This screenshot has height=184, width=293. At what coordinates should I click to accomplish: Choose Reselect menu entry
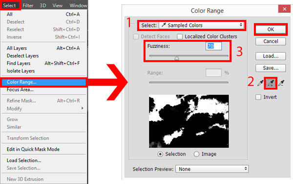44,29
